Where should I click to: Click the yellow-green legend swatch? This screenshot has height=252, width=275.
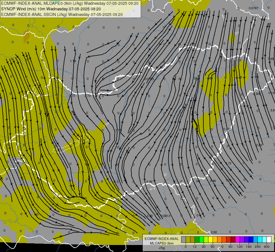click(x=206, y=240)
